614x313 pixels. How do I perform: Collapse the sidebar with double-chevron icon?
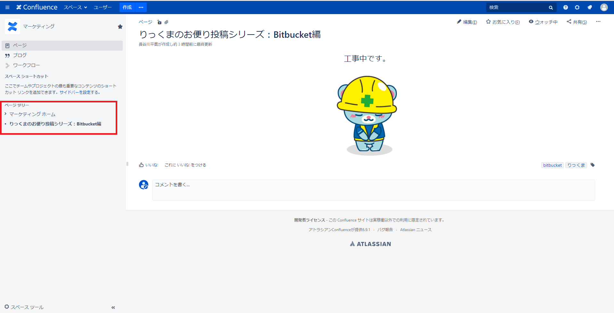point(113,308)
